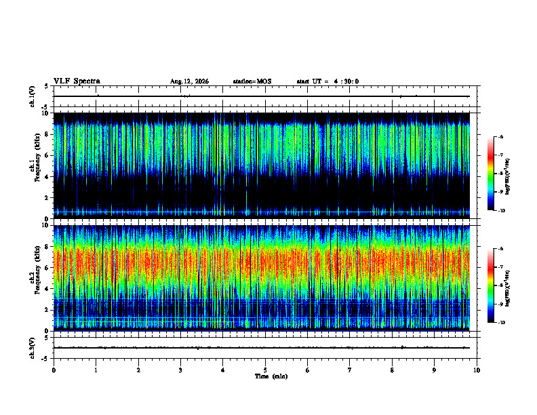Click the ch.2 spectrogram image panel
The height and width of the screenshot is (415, 537).
(262, 278)
